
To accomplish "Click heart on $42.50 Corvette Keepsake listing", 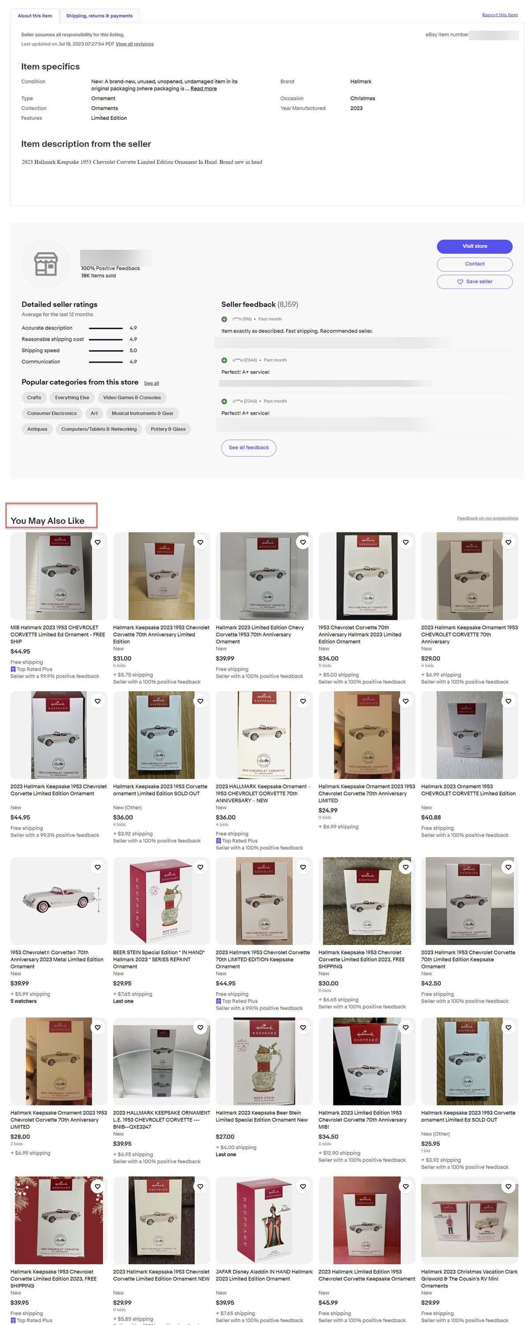I will [508, 867].
